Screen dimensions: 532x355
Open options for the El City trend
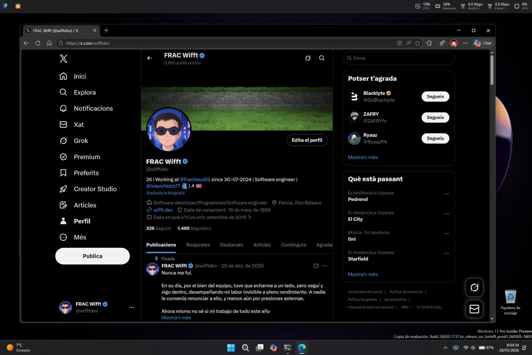click(446, 214)
